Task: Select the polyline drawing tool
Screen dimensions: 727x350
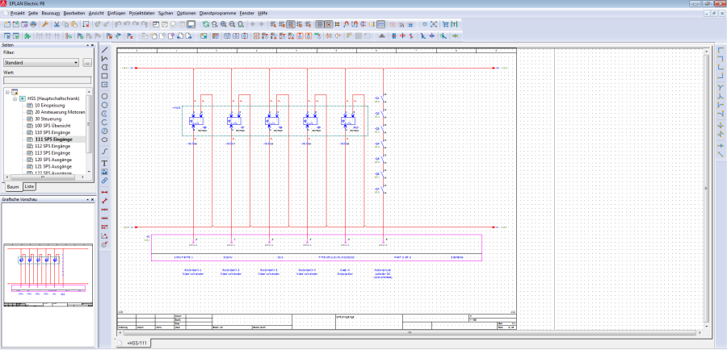Action: click(x=104, y=59)
